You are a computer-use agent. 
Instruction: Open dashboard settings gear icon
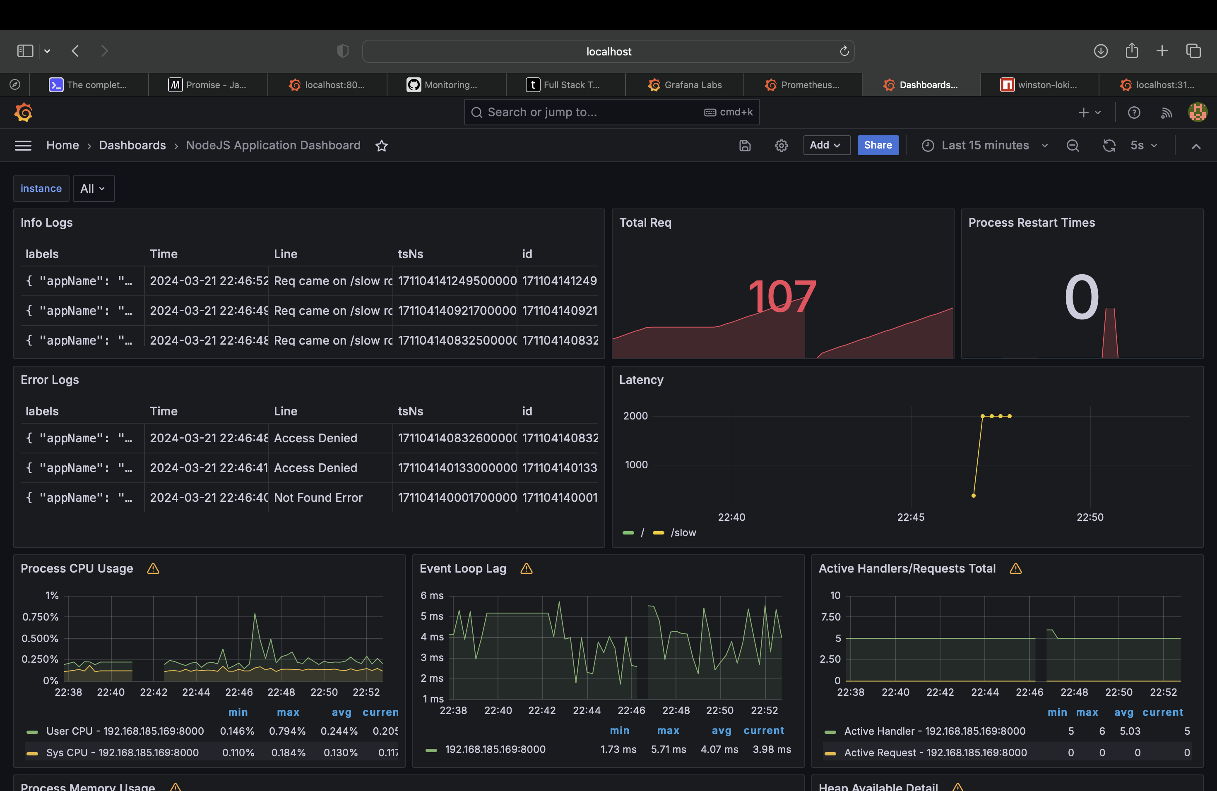click(x=781, y=146)
